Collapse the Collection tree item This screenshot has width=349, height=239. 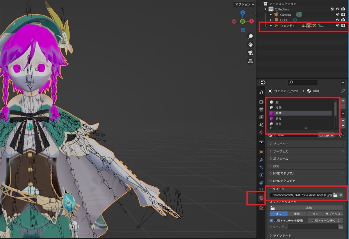pos(265,9)
